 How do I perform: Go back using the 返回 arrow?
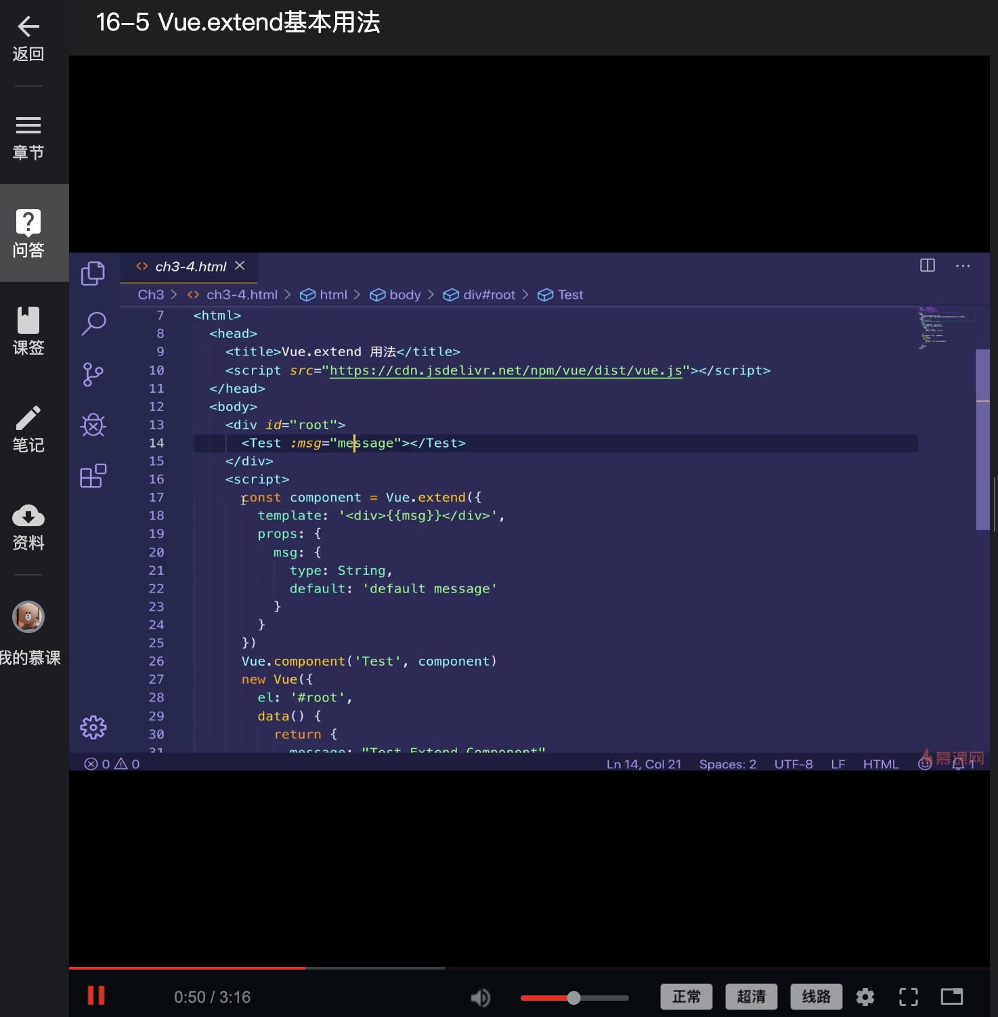28,38
